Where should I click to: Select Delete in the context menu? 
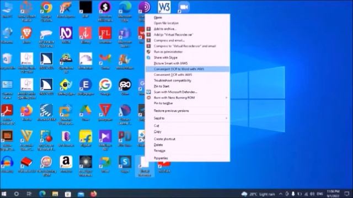tap(188, 145)
